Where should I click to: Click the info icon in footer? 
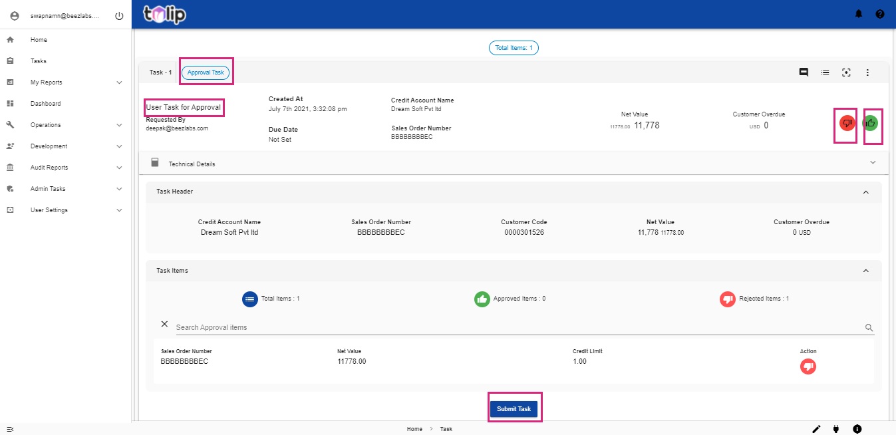(857, 429)
